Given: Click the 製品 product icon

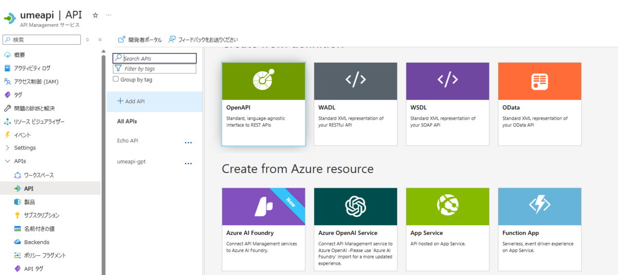Looking at the screenshot, I should pyautogui.click(x=18, y=202).
